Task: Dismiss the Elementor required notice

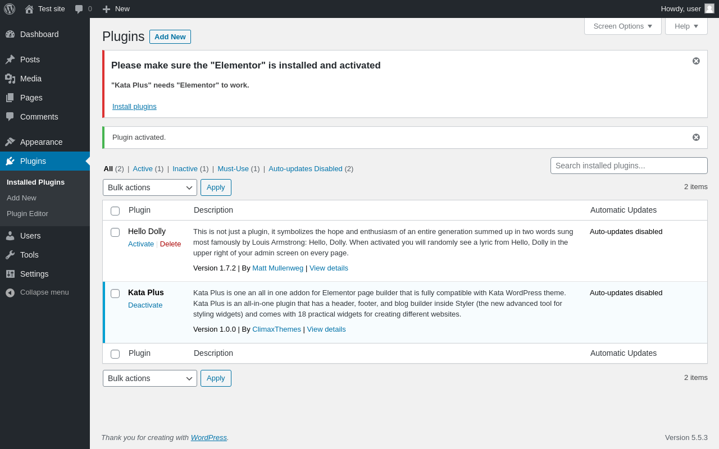Action: [x=696, y=61]
